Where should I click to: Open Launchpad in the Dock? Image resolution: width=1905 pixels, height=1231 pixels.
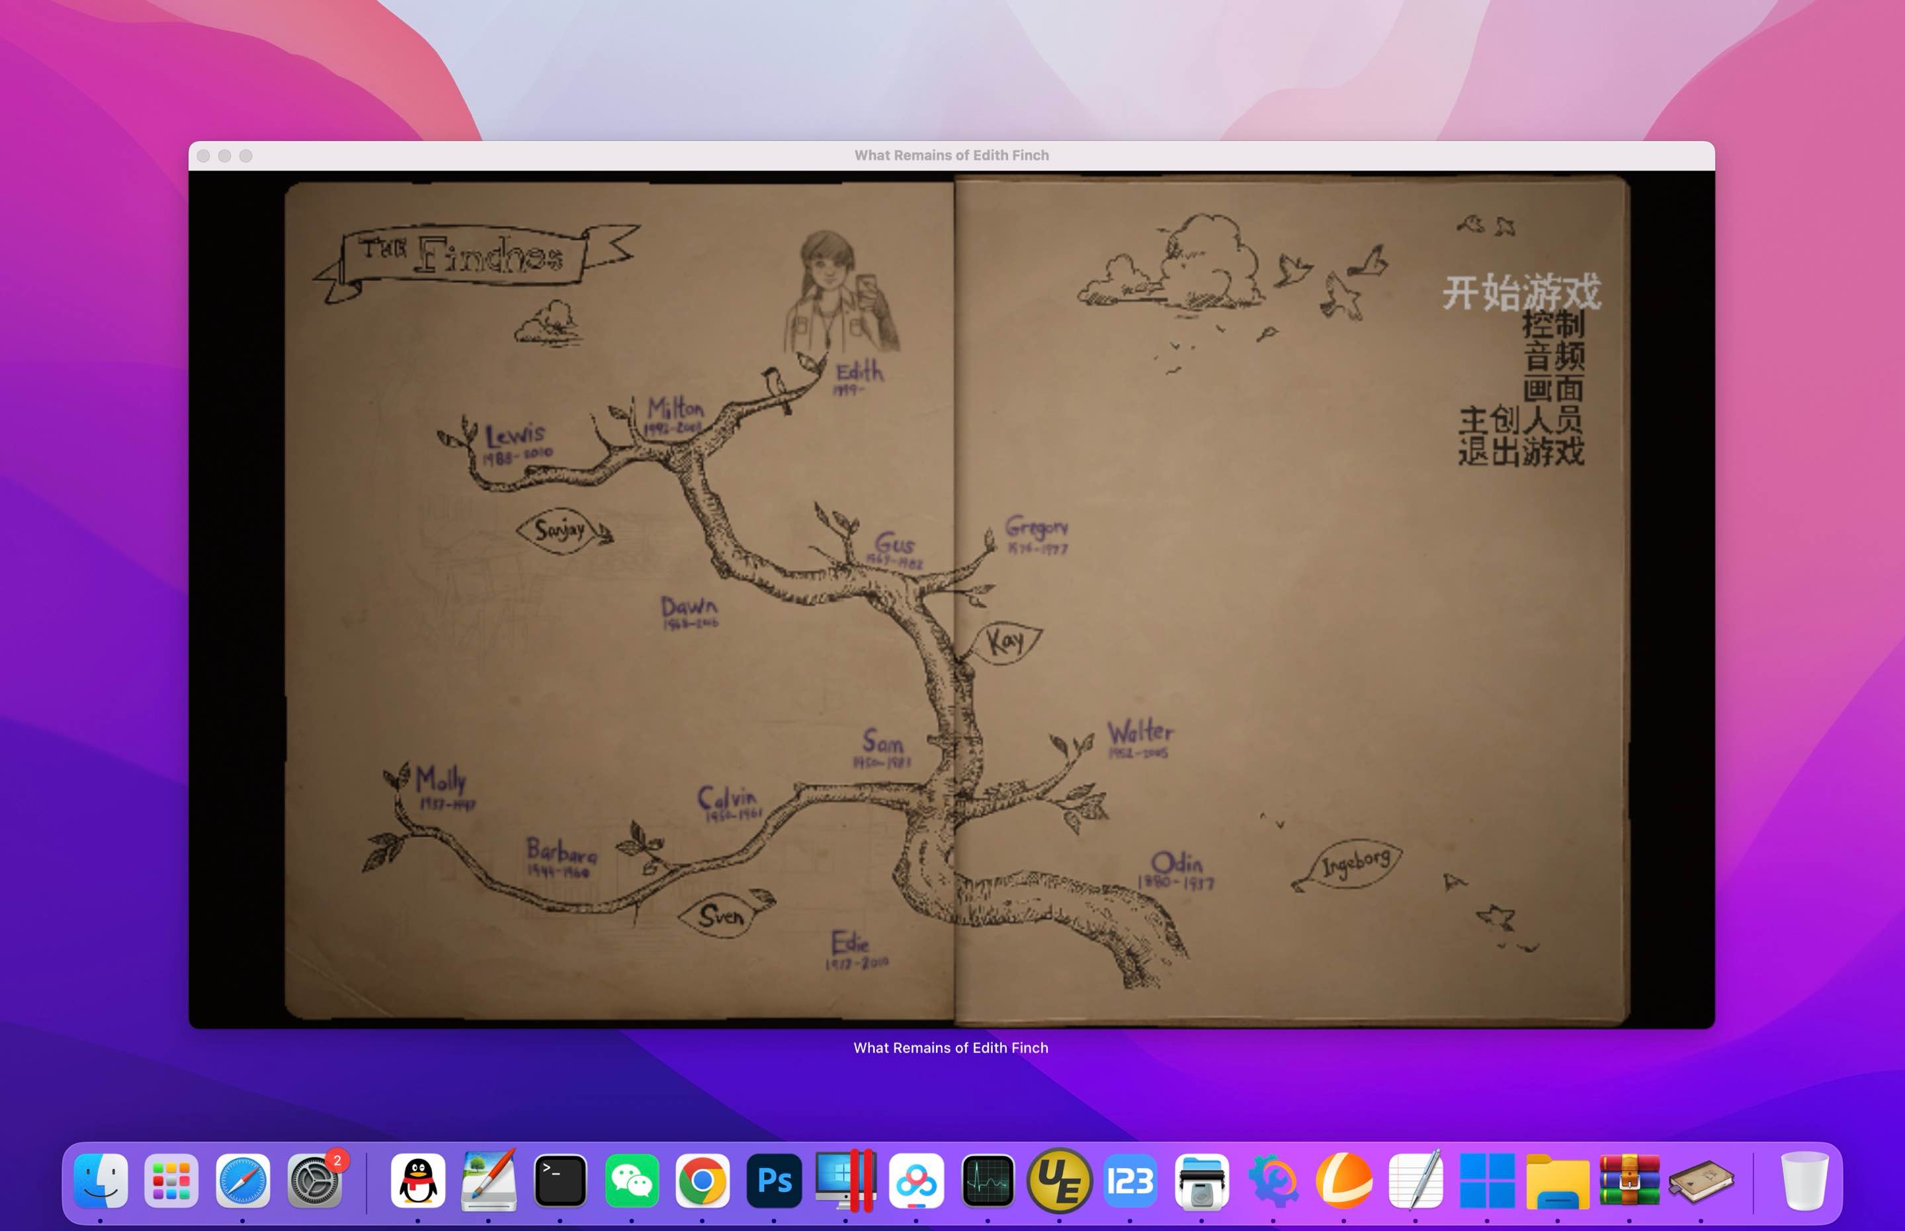click(x=171, y=1180)
